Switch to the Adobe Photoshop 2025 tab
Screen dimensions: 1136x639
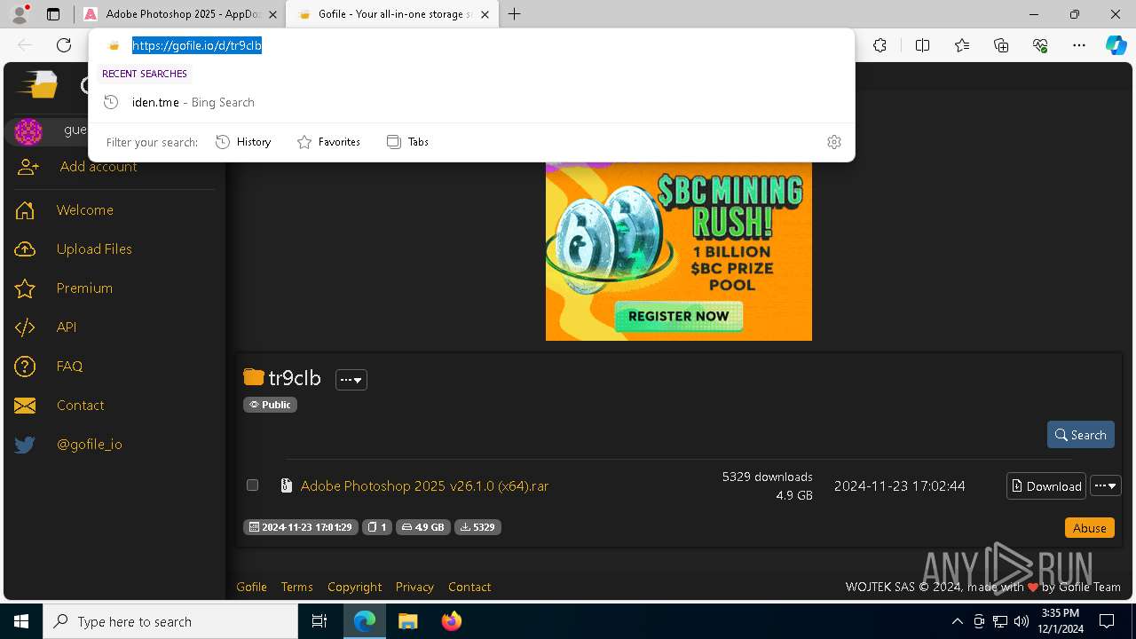coord(180,14)
